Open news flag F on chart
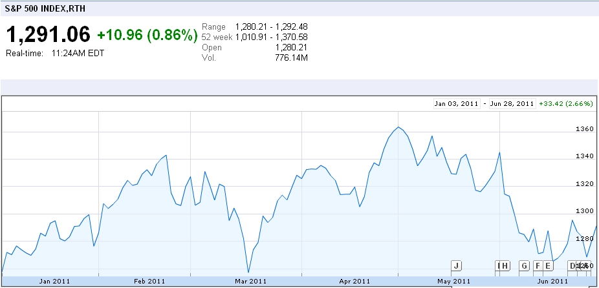This screenshot has height=288, width=599. click(x=538, y=265)
